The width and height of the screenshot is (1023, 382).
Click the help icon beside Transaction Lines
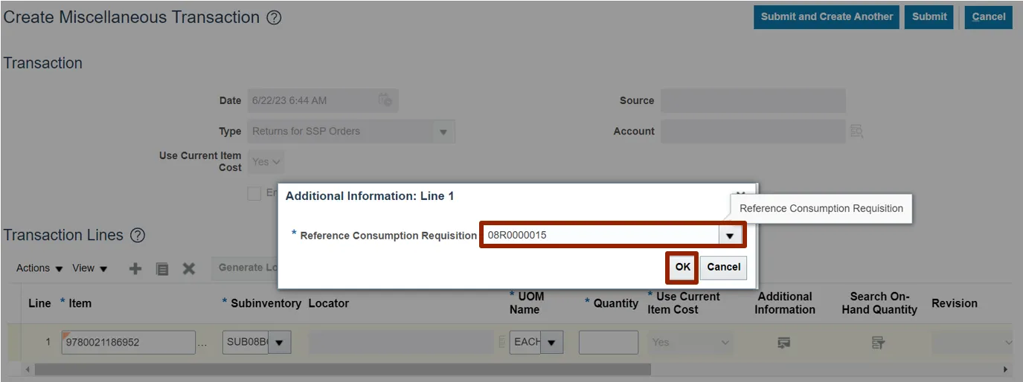138,236
